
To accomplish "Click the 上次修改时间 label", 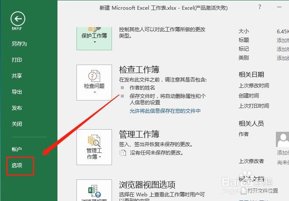I will (254, 86).
